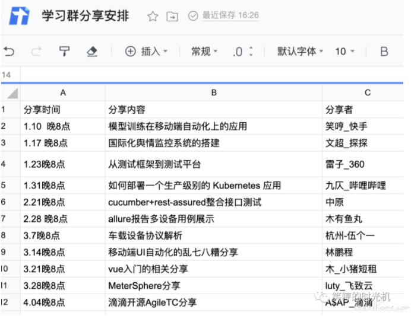411x316 pixels.
Task: Click the move-to-folder icon
Action: pos(172,17)
